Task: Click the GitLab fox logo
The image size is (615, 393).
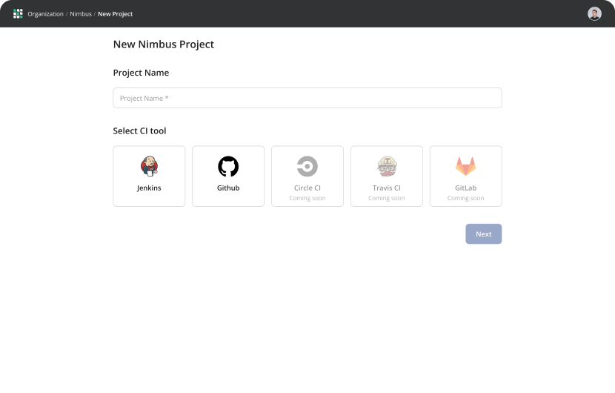Action: [x=465, y=166]
